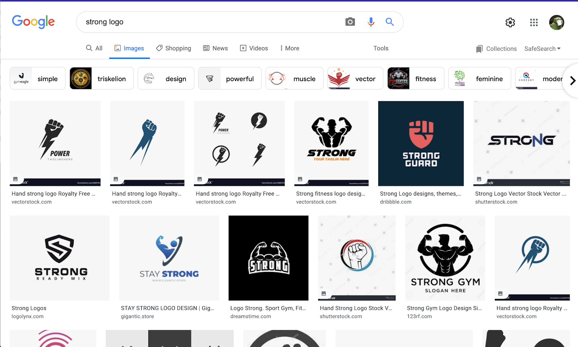Open the account profile avatar
Image resolution: width=578 pixels, height=347 pixels.
(x=556, y=22)
